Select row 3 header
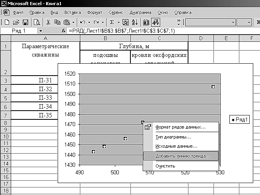This screenshot has height=195, width=260. [x=6, y=80]
